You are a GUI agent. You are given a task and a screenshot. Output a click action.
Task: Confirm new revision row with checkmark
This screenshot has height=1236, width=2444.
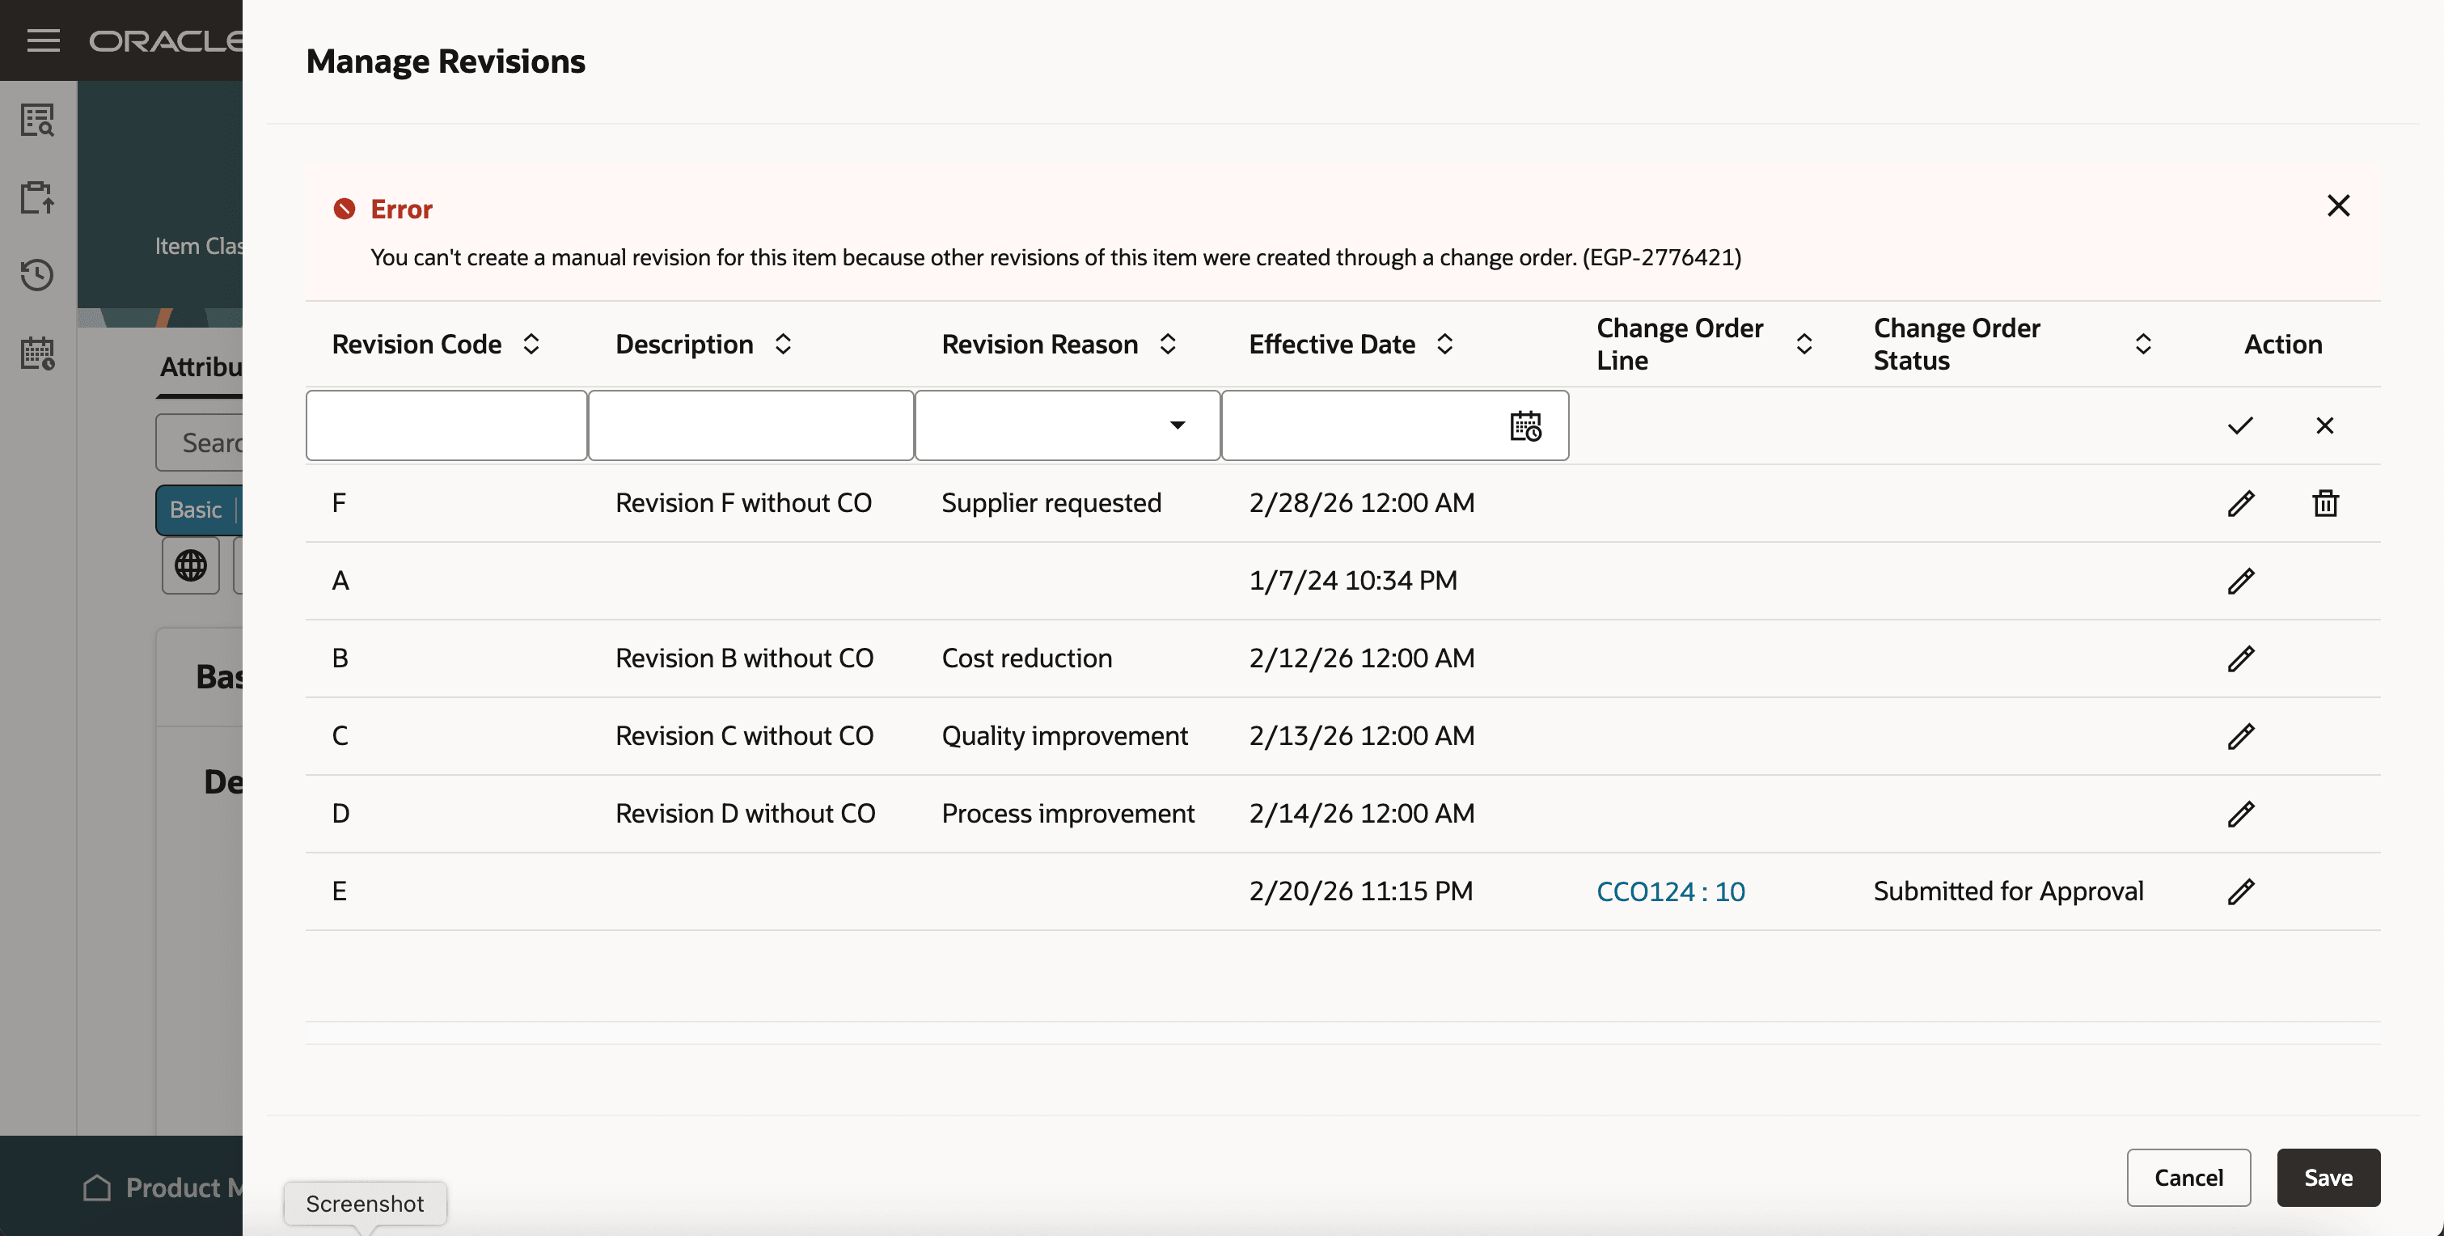pos(2240,425)
